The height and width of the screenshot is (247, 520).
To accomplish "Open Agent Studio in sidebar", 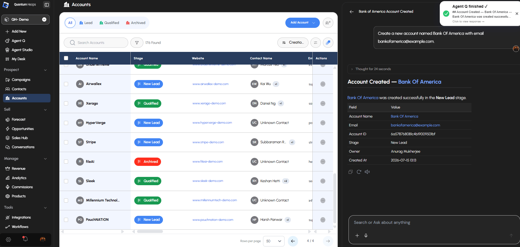I will tap(22, 50).
